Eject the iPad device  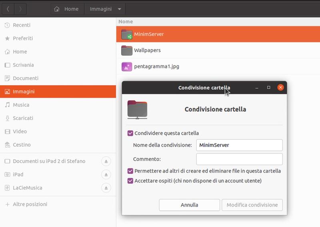pyautogui.click(x=106, y=174)
